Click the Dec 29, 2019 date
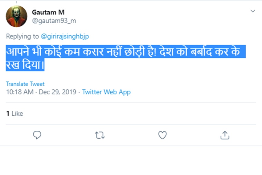 (x=57, y=92)
